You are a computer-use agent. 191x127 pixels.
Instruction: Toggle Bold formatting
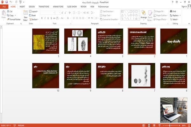click(x=42, y=18)
